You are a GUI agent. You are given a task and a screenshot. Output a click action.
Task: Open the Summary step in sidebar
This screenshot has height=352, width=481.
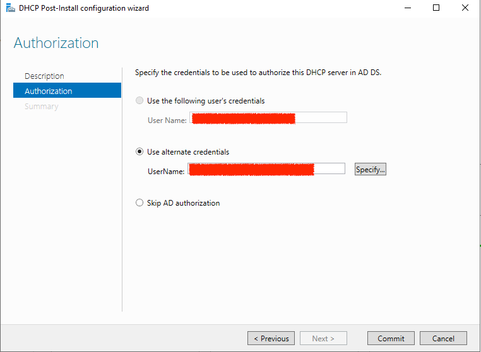41,107
